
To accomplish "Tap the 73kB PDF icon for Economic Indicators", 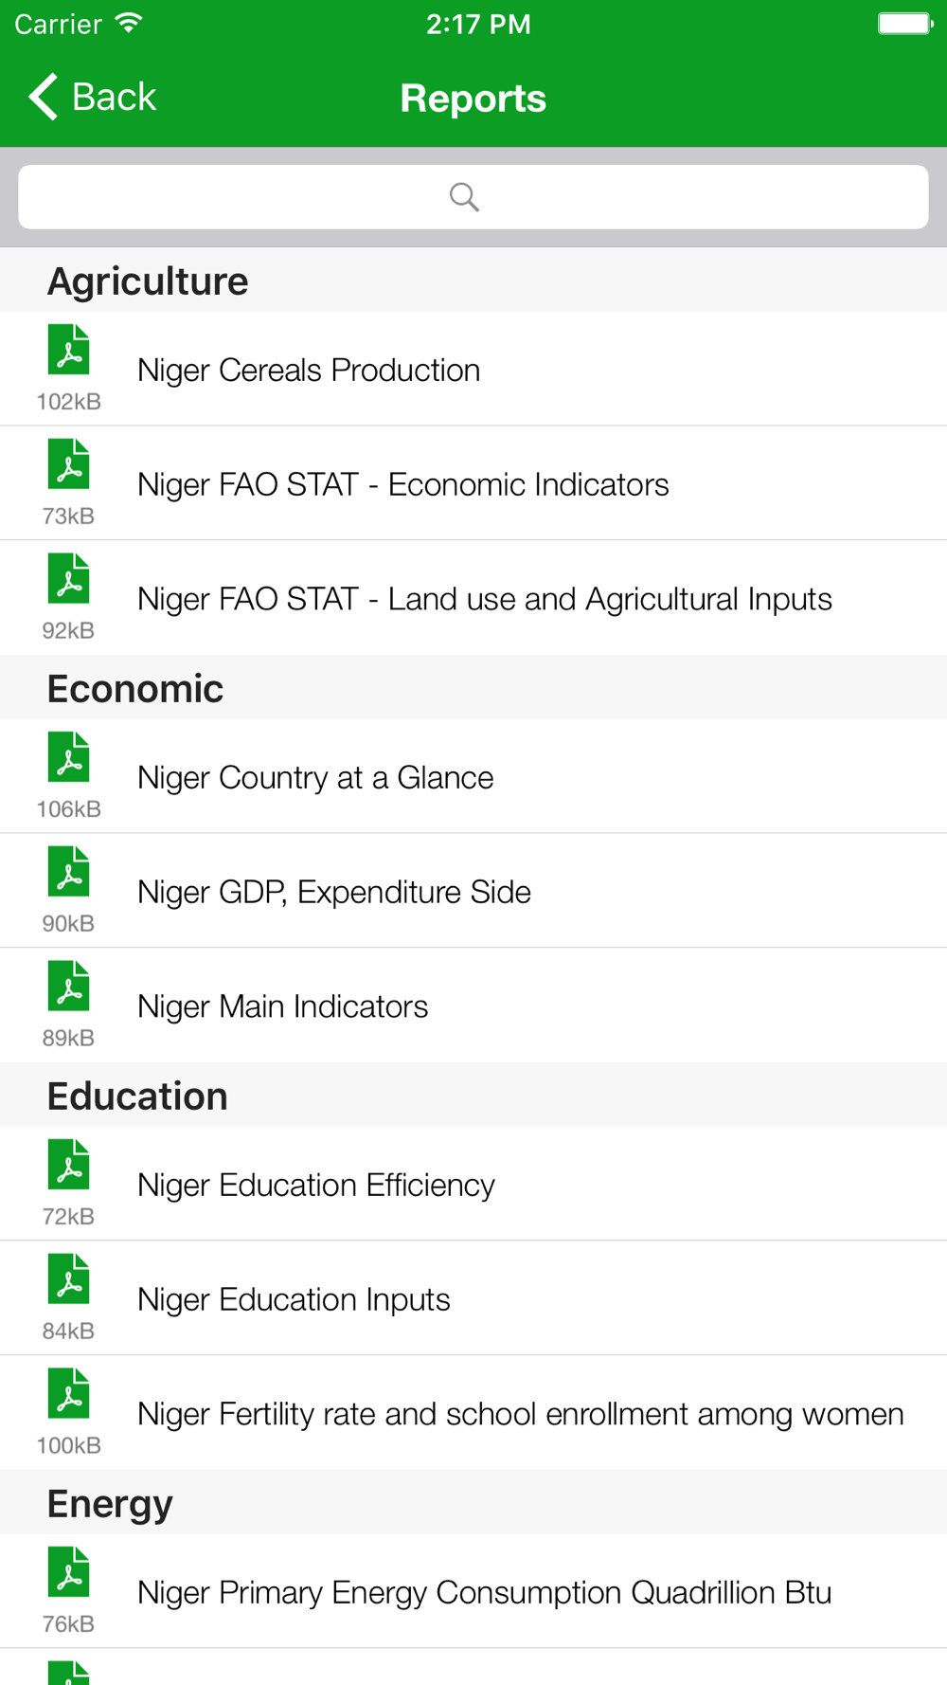I will [x=69, y=464].
